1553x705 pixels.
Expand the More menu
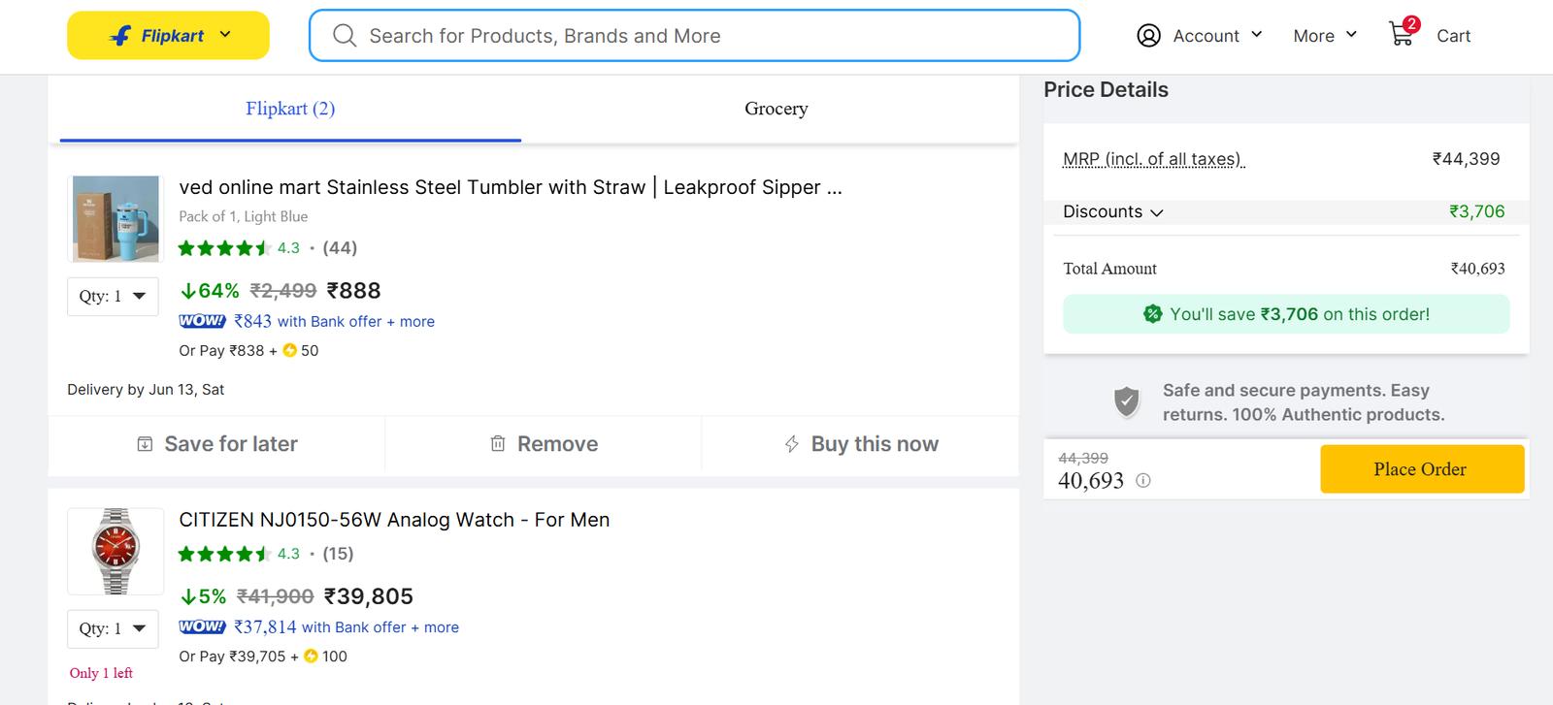pos(1350,35)
